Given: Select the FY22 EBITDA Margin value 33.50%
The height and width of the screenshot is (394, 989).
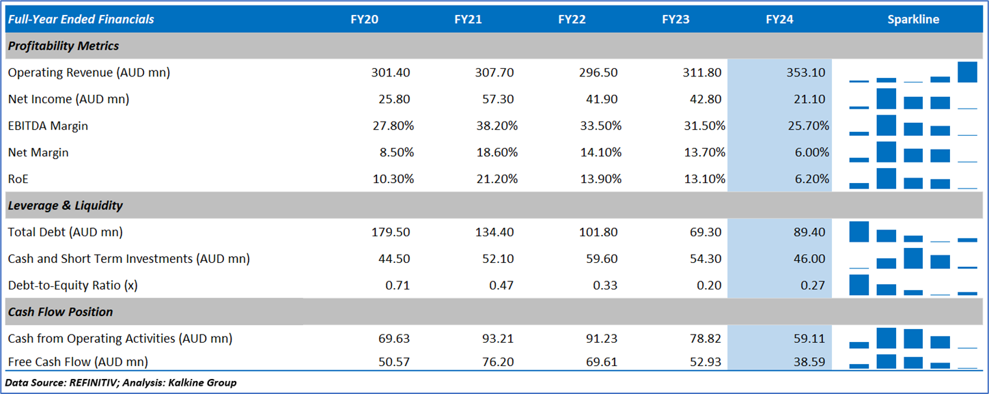Looking at the screenshot, I should 601,126.
